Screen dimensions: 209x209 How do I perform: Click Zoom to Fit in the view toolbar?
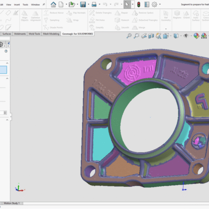point(129,36)
